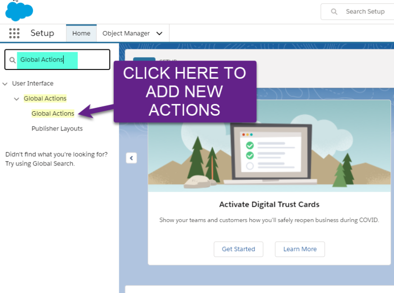Open the App Launcher dots grid
This screenshot has width=394, height=293.
[x=14, y=33]
